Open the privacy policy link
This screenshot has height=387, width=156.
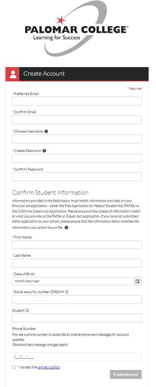[49, 367]
